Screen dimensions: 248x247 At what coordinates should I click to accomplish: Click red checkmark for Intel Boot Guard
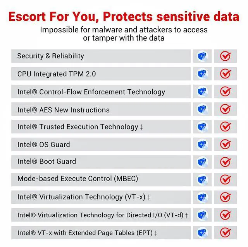tap(226, 162)
